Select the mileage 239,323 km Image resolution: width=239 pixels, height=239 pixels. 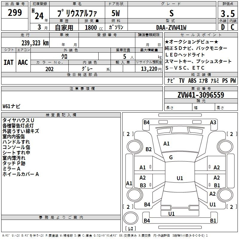(x=35, y=43)
